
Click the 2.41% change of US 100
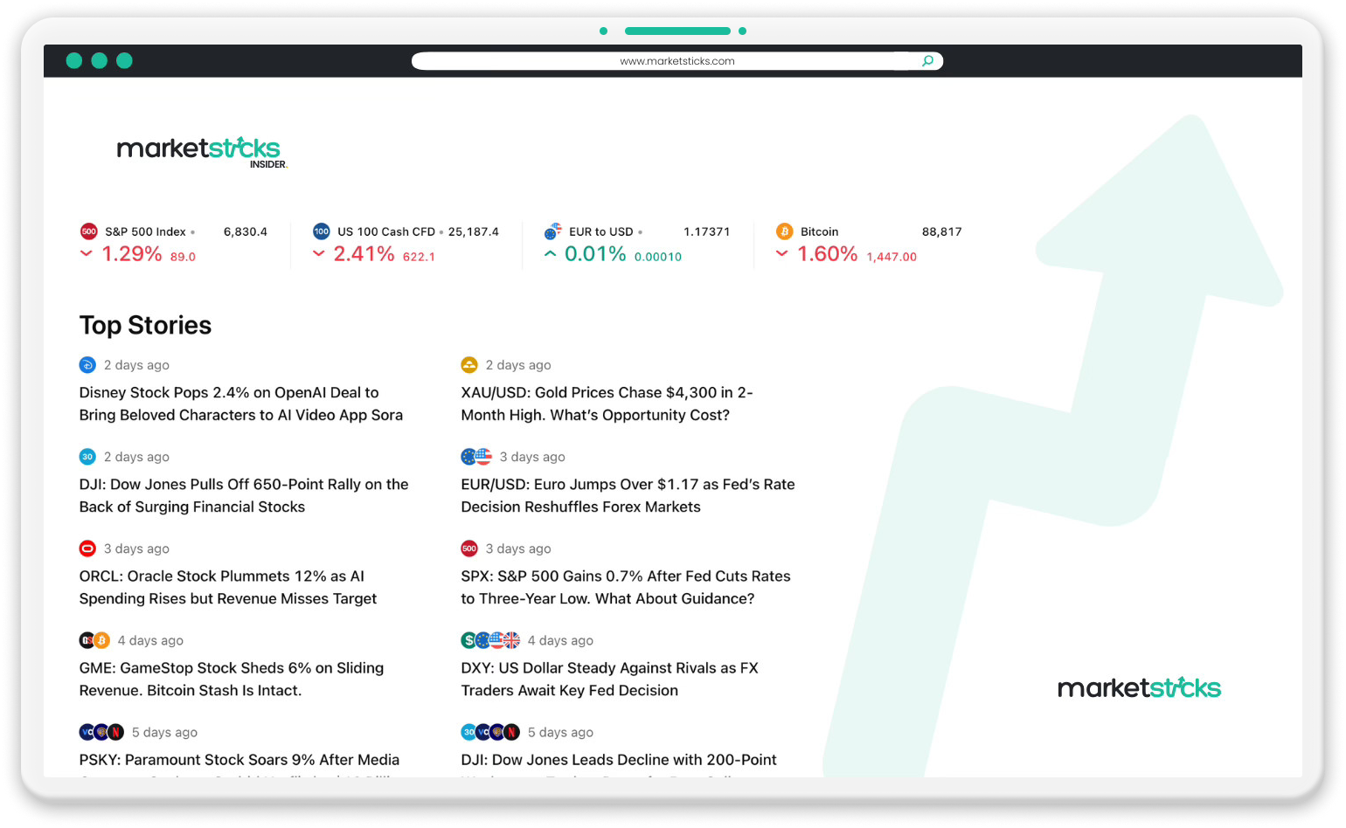(x=364, y=254)
